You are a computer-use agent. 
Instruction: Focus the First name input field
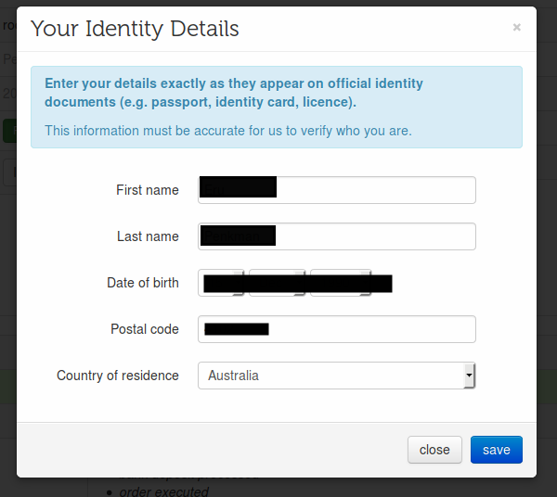tap(337, 190)
